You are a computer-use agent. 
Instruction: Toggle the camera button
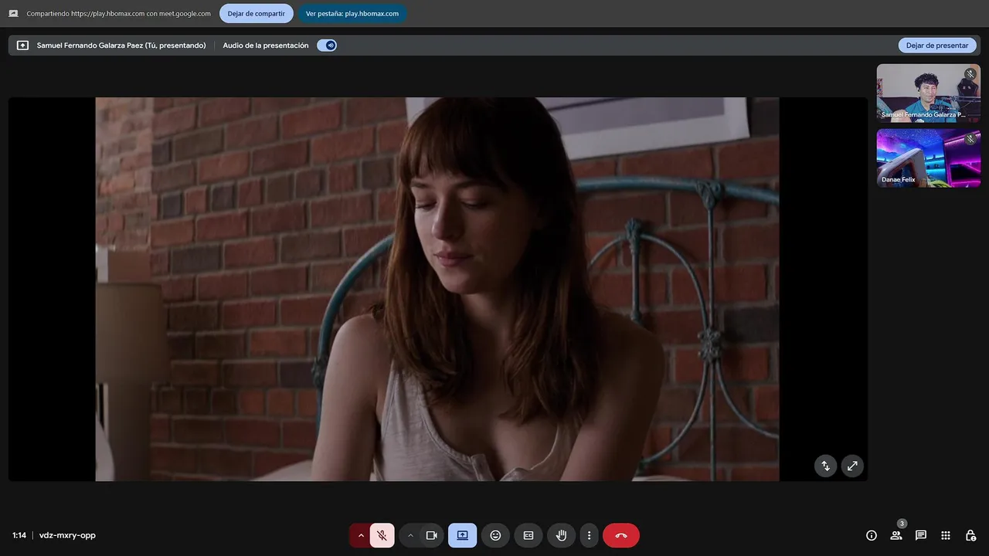(x=431, y=535)
